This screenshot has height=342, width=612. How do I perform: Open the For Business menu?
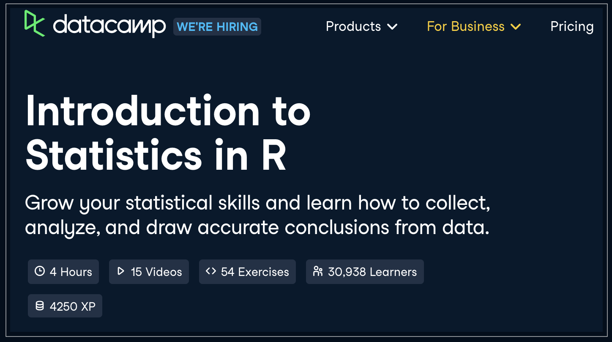[x=466, y=26]
